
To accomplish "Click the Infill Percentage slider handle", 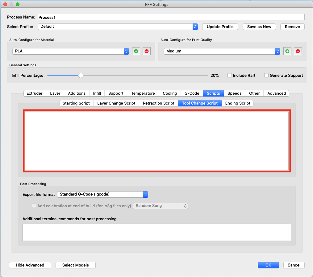I will tap(81, 75).
